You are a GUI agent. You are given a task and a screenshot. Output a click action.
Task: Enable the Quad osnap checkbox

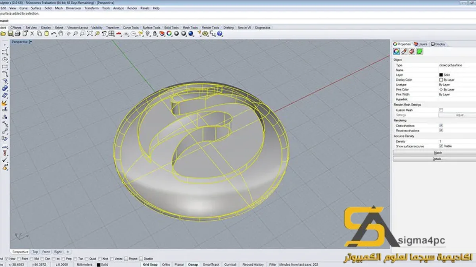click(86, 258)
